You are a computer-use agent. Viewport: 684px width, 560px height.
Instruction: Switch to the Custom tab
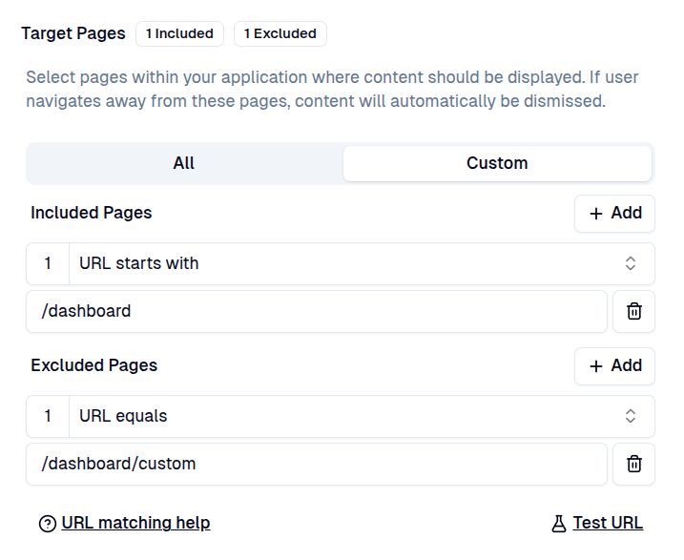coord(497,163)
